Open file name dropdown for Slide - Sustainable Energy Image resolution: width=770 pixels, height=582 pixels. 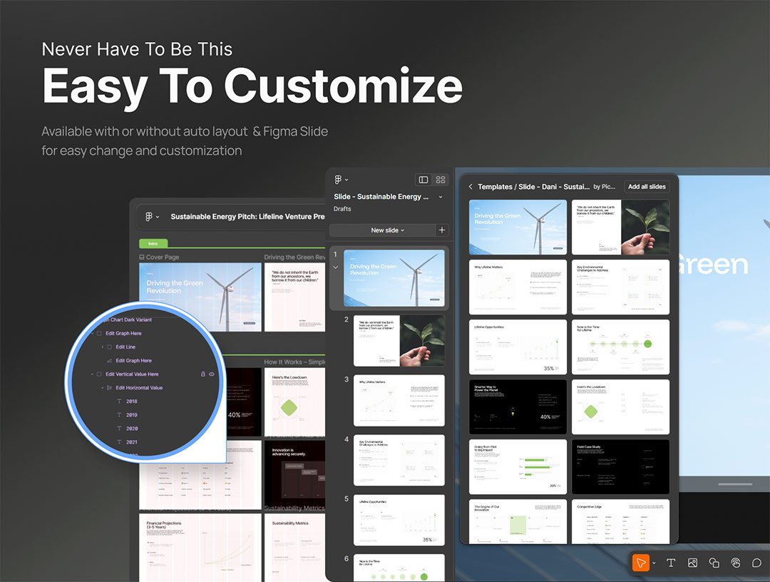pos(441,197)
